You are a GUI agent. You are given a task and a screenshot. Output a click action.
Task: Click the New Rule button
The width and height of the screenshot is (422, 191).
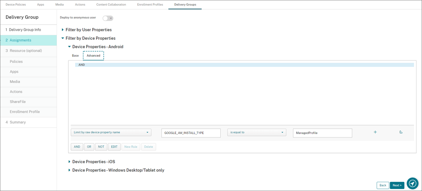pos(131,147)
